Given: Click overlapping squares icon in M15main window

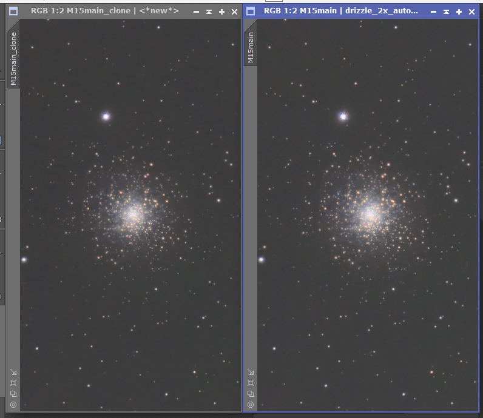Looking at the screenshot, I should point(251,394).
